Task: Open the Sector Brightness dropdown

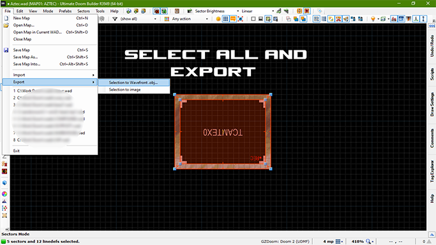Action: [237, 11]
